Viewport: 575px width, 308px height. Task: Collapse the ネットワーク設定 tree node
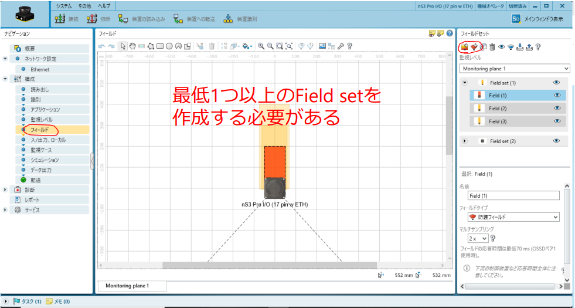[5, 59]
